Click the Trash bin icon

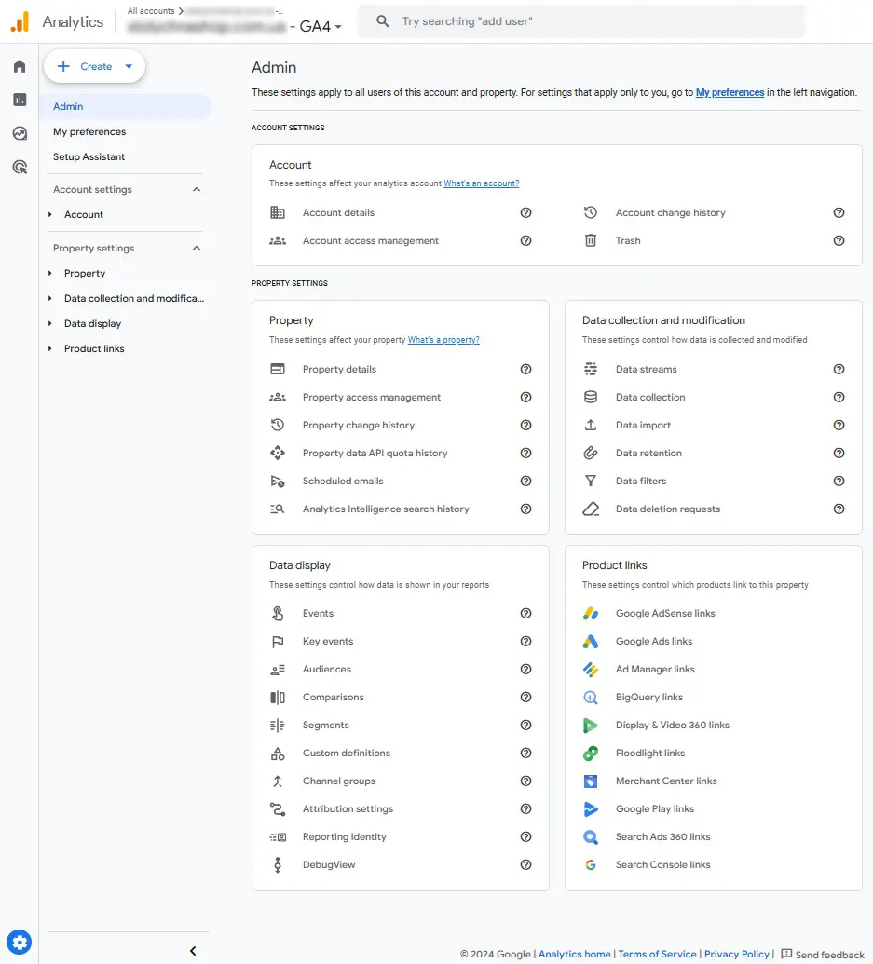(590, 240)
